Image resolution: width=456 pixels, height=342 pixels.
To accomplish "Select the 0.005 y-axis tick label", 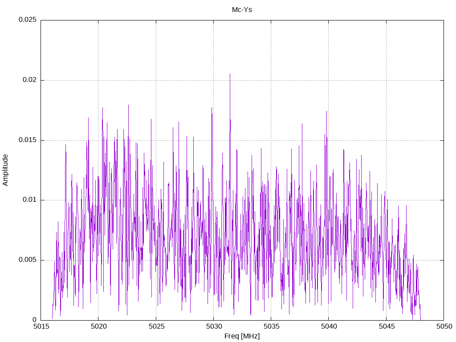I will (x=28, y=260).
